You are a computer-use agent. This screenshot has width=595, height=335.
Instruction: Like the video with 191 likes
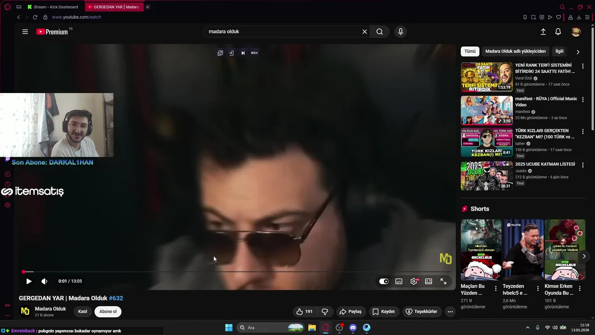point(304,312)
